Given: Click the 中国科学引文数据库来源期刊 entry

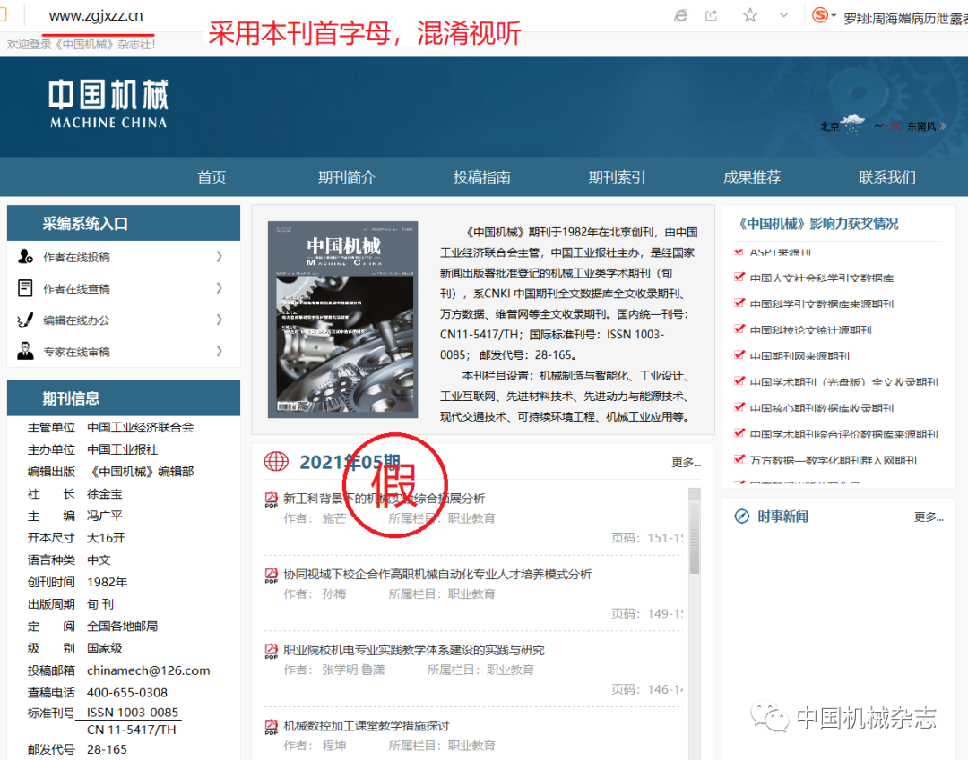Looking at the screenshot, I should point(822,303).
